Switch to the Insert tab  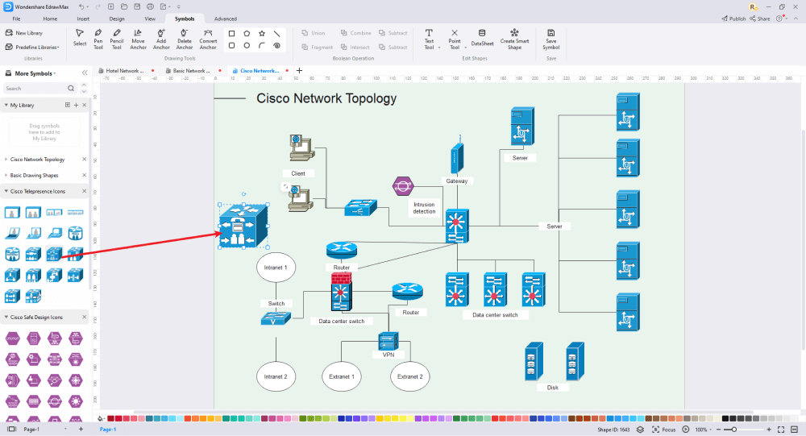coord(83,19)
